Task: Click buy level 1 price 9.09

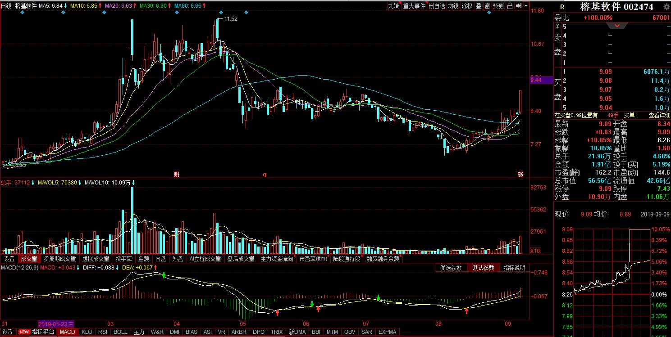Action: pyautogui.click(x=605, y=72)
